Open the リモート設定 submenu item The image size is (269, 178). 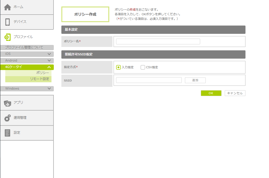click(x=39, y=79)
